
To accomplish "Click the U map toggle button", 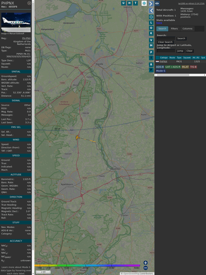I will [123, 3].
